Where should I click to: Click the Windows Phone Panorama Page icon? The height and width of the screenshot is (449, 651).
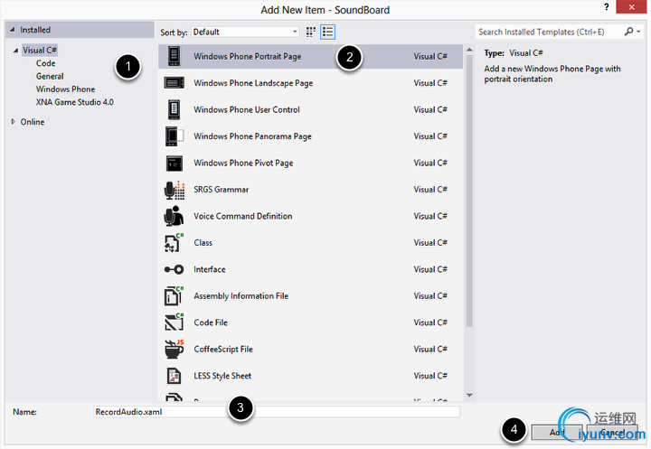(174, 136)
